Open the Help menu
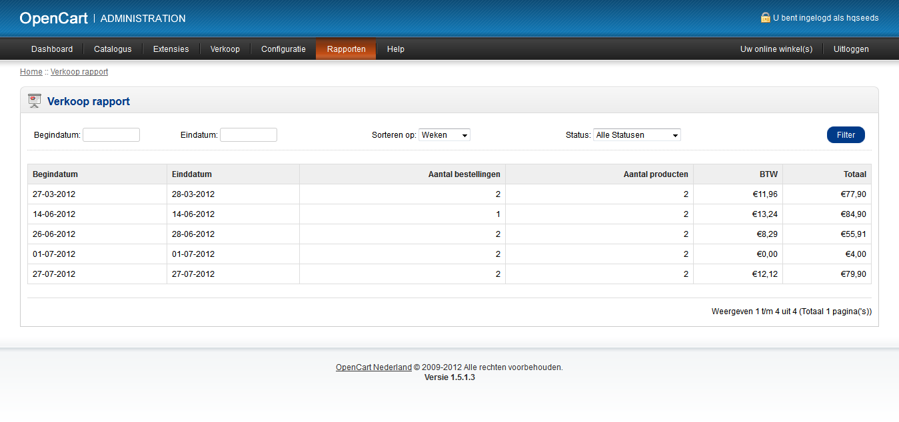The width and height of the screenshot is (899, 422). click(396, 49)
